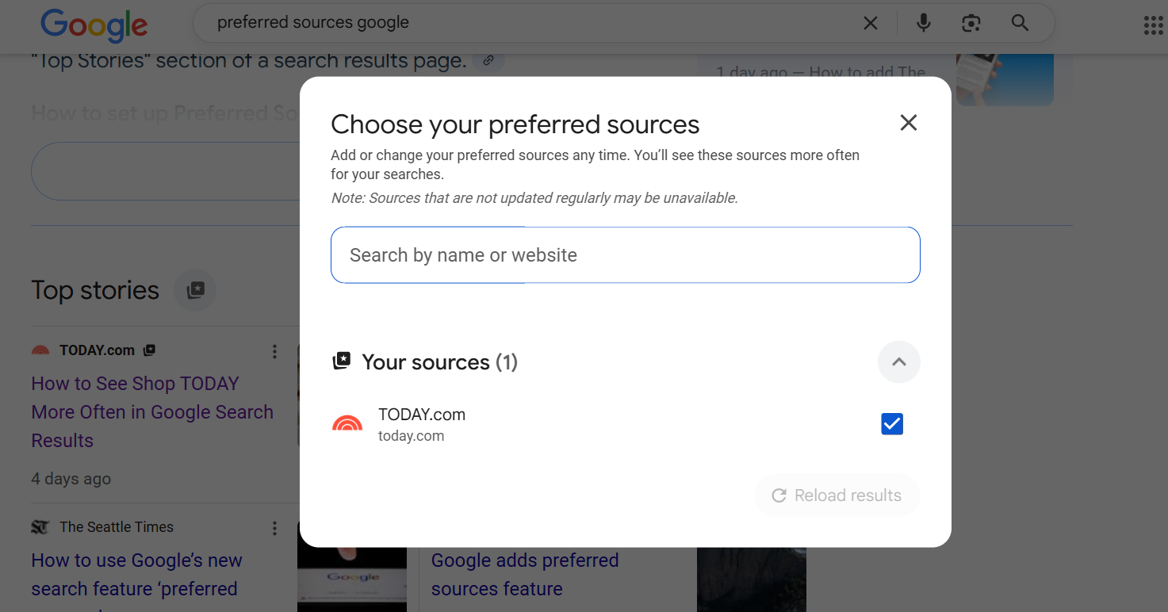This screenshot has width=1168, height=612.
Task: Uncheck the TODAY.com source checkbox
Action: coord(892,424)
